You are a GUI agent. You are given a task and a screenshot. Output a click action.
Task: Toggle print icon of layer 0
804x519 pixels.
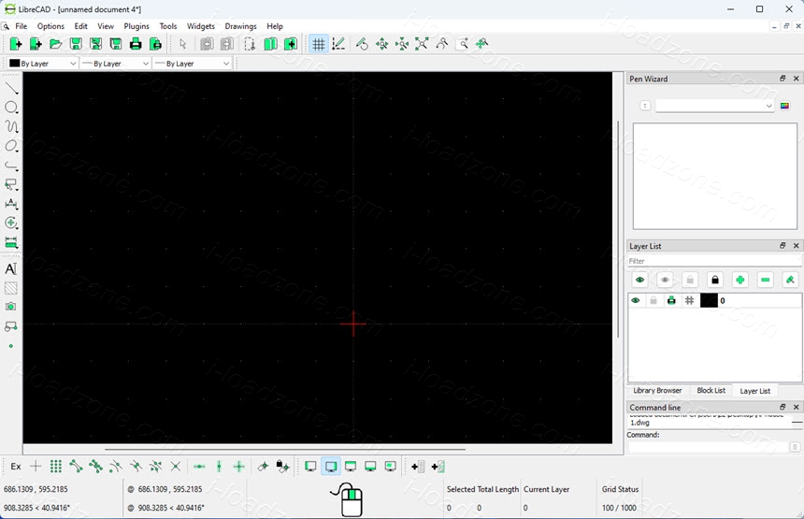(671, 300)
